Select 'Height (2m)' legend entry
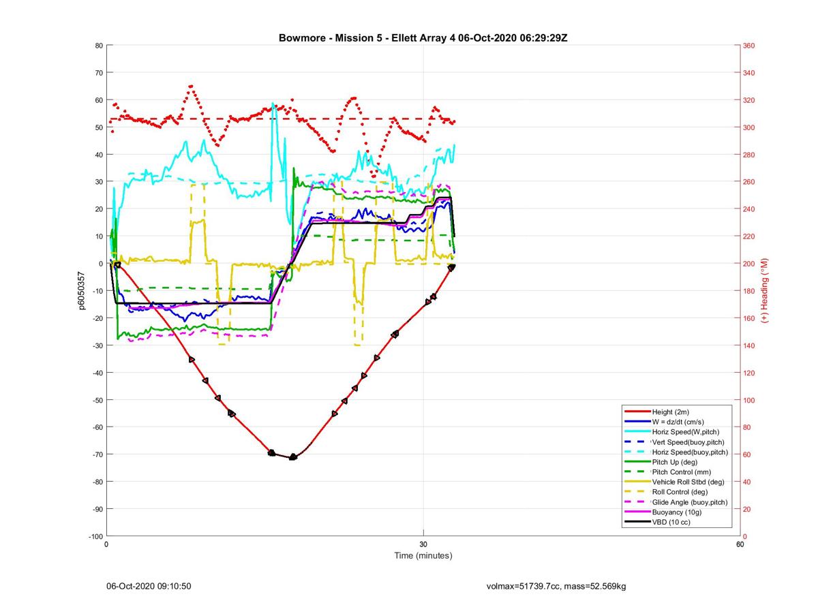 tap(671, 412)
